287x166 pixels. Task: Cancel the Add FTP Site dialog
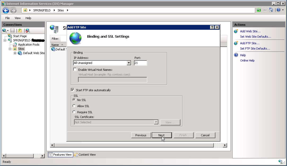(205, 135)
